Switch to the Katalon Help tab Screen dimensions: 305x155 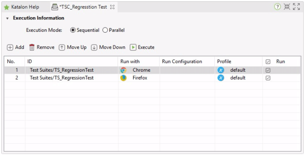(22, 7)
